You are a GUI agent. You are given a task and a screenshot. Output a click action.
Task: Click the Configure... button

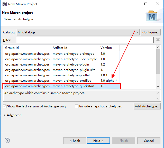(151, 32)
